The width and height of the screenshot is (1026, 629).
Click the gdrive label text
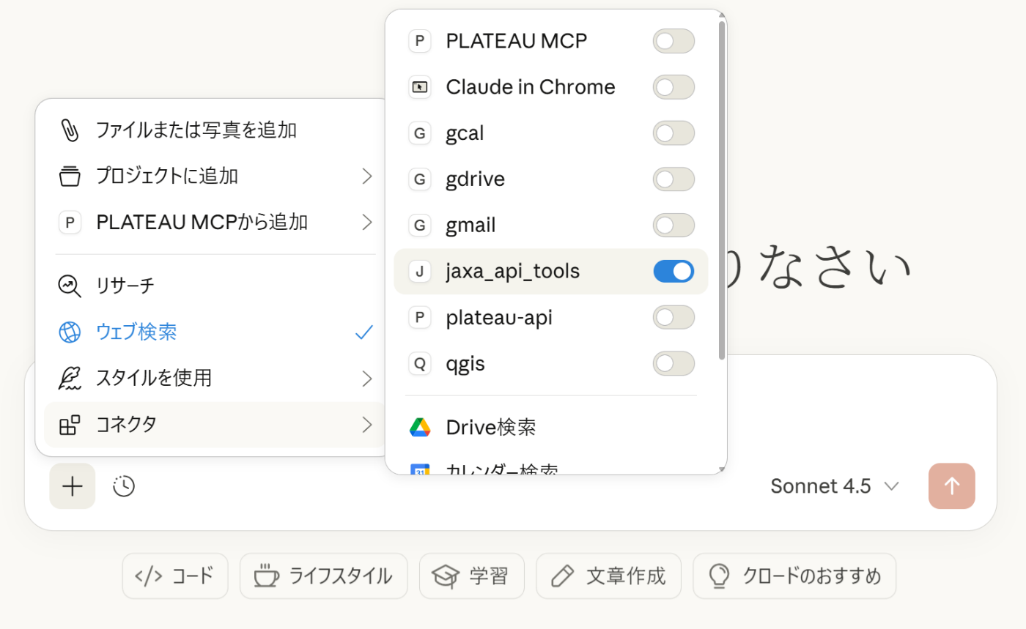coord(476,179)
